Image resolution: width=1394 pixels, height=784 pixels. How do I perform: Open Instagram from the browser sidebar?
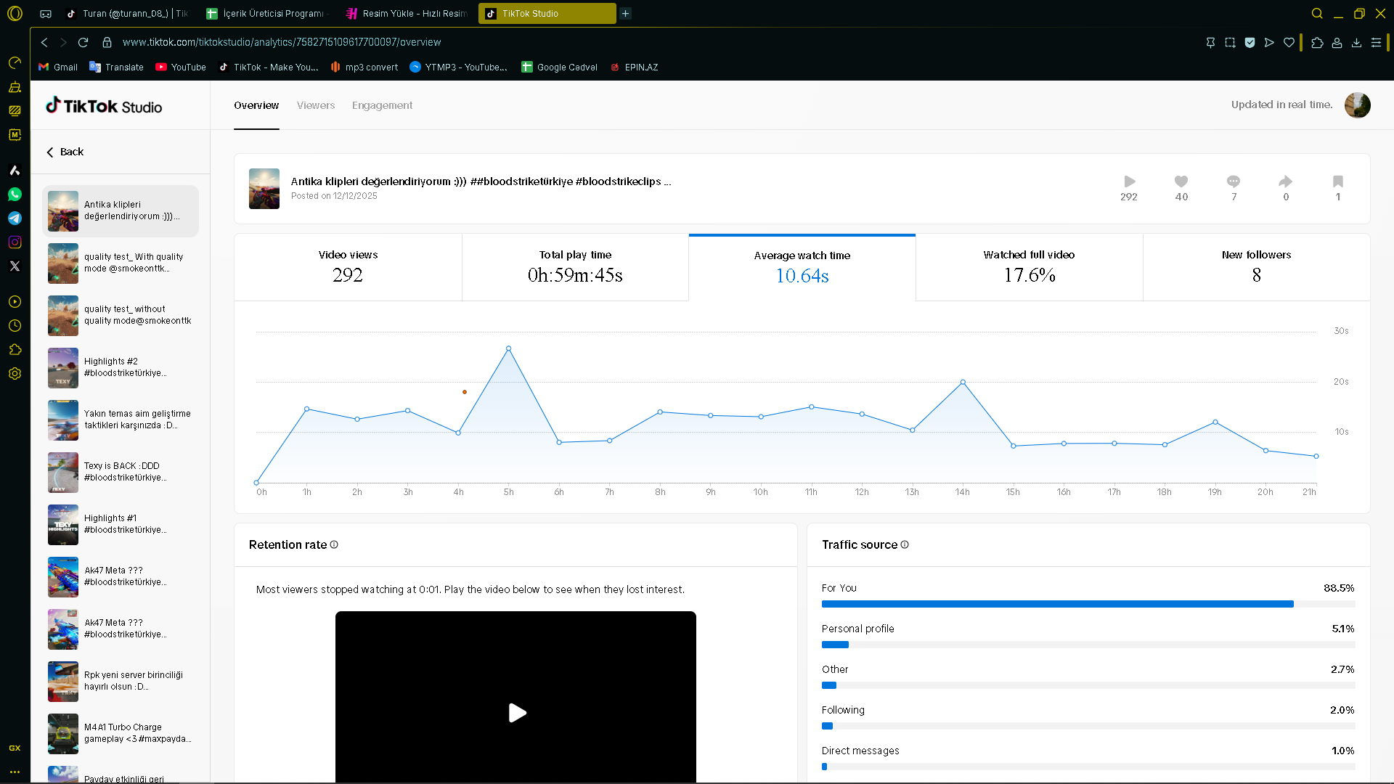[15, 242]
